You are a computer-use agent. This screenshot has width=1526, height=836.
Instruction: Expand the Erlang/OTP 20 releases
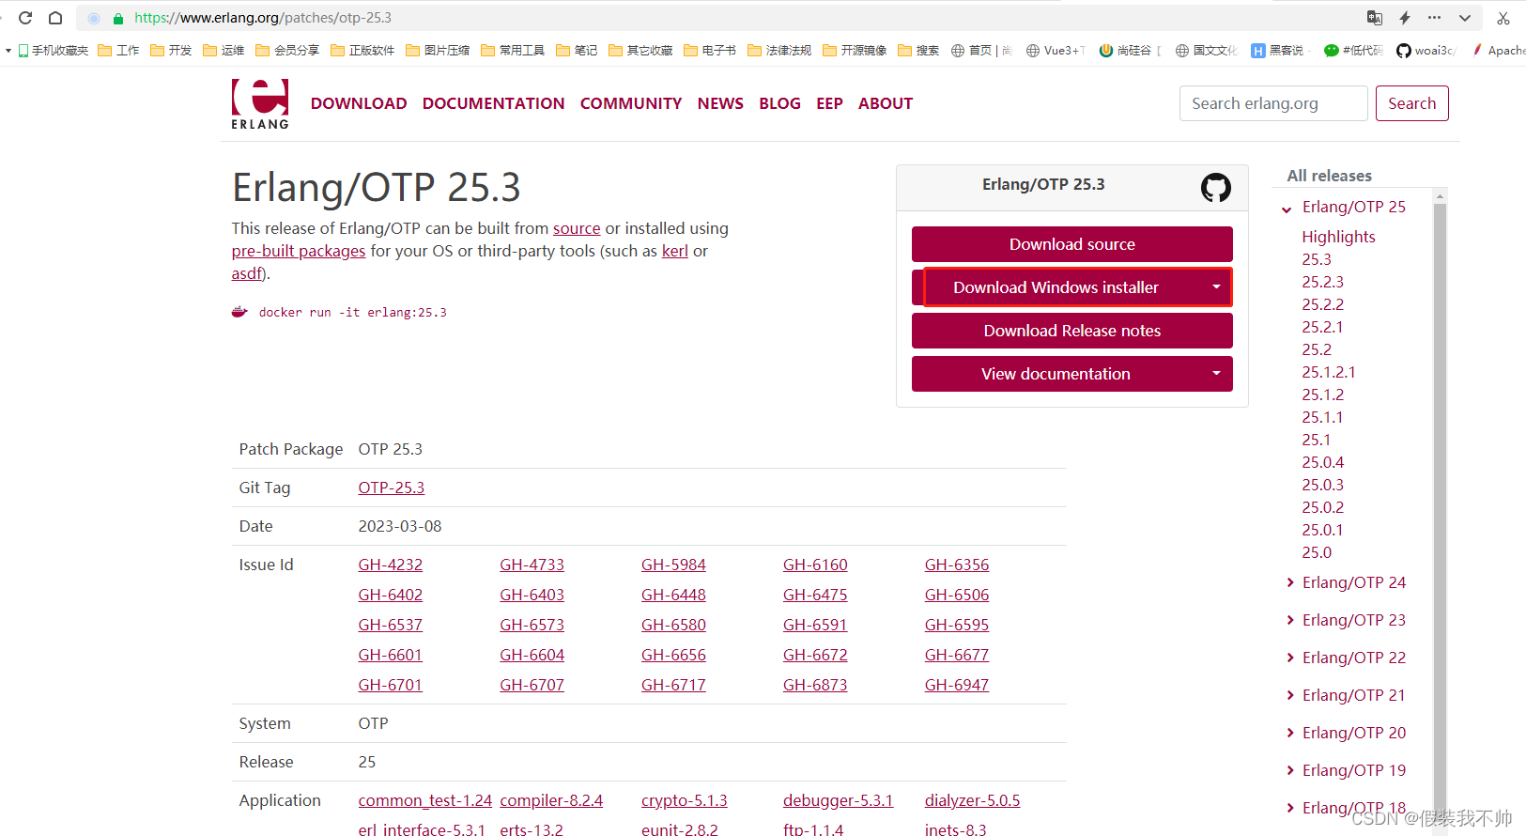coord(1290,733)
